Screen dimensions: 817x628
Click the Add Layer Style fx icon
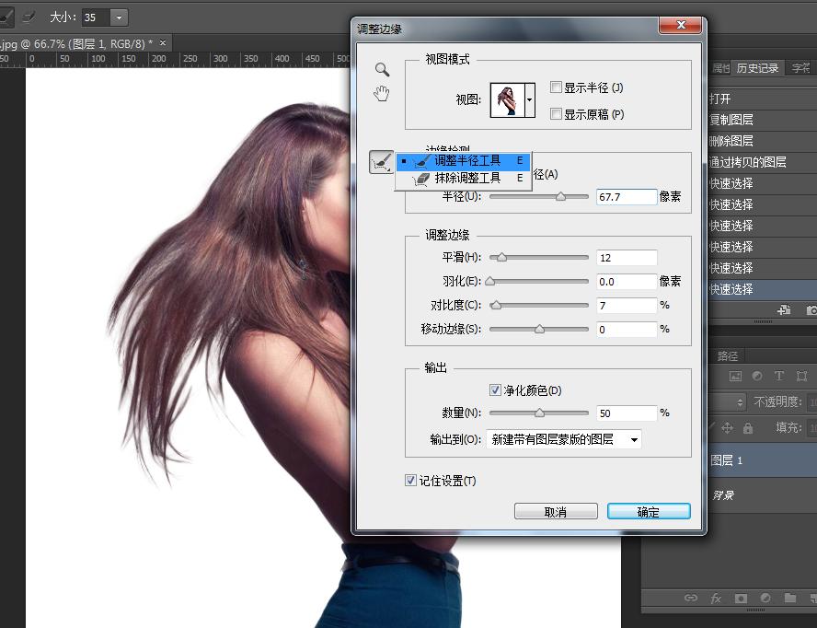[716, 598]
